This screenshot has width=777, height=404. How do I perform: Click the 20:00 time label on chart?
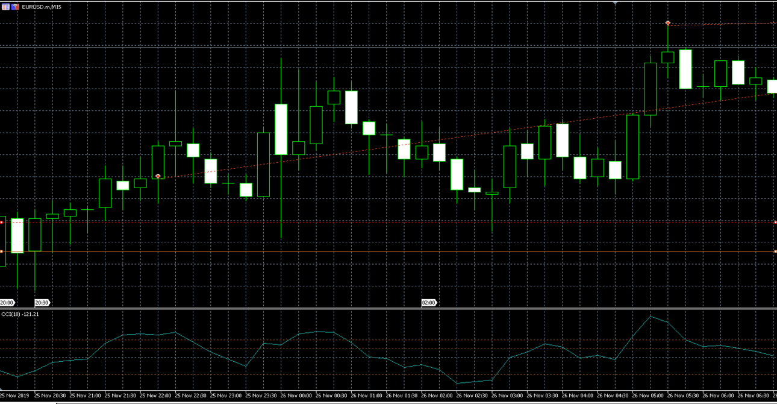[x=7, y=303]
